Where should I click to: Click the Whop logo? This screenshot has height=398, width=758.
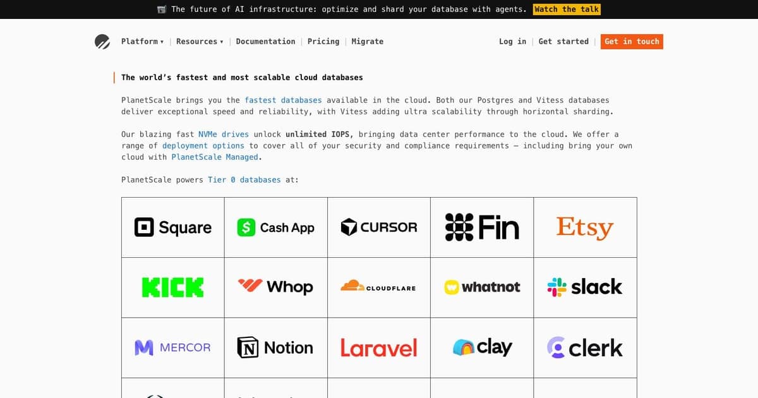click(275, 287)
